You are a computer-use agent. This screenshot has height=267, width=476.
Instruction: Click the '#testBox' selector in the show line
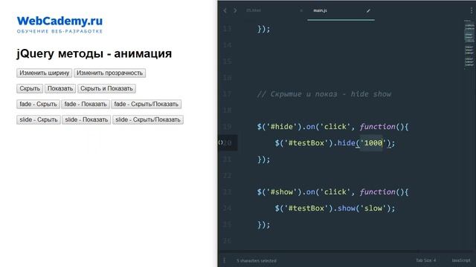click(306, 208)
